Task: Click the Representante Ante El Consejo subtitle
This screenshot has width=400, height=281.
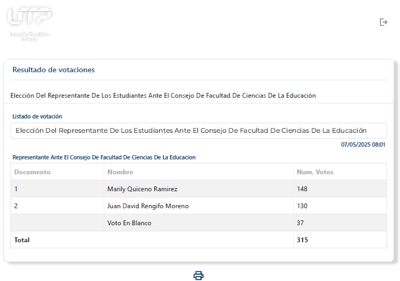Action: (104, 157)
